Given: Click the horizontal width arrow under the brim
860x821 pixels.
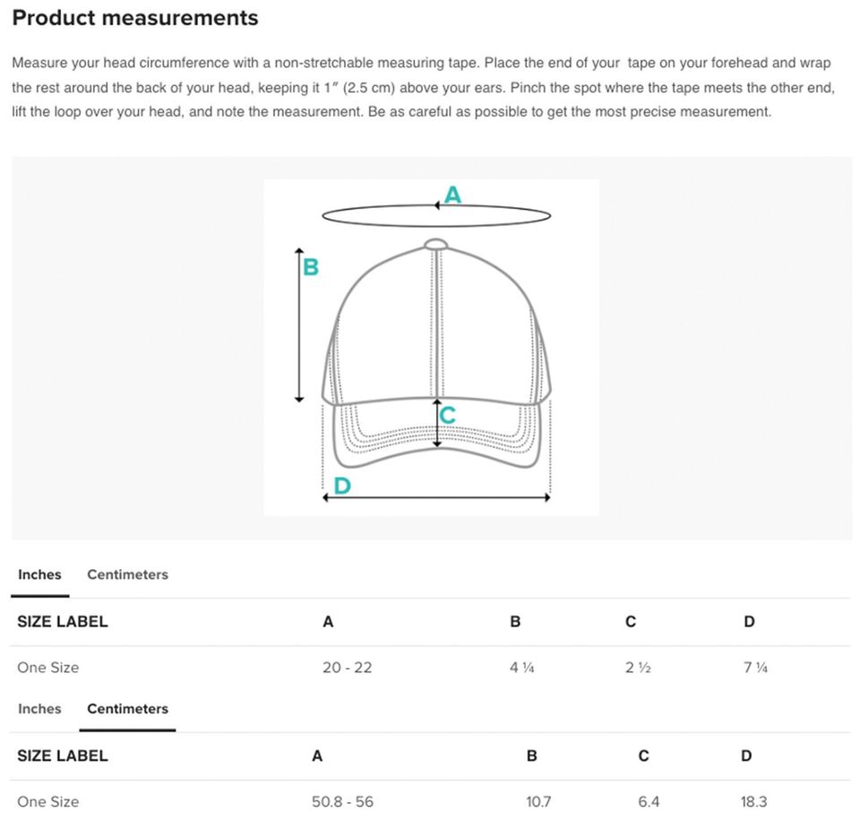Looking at the screenshot, I should coord(436,497).
